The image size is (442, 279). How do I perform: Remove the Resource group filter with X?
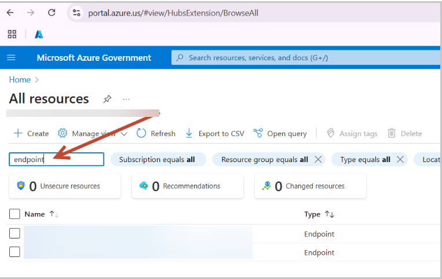click(318, 160)
